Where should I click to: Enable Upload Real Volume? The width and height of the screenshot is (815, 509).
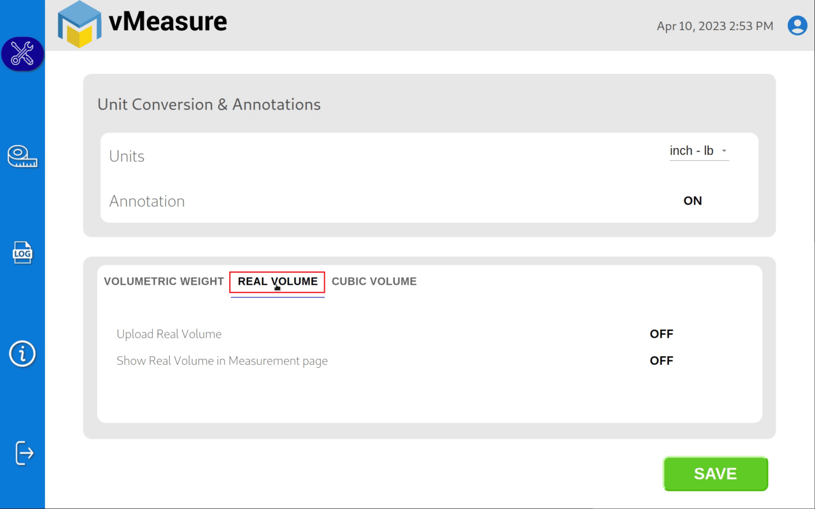[661, 334]
